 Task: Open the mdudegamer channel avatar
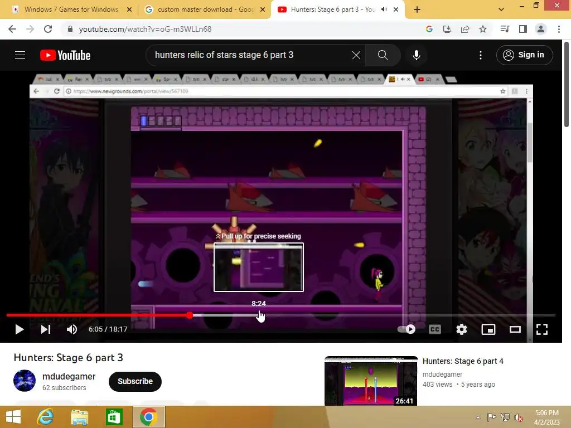point(25,381)
